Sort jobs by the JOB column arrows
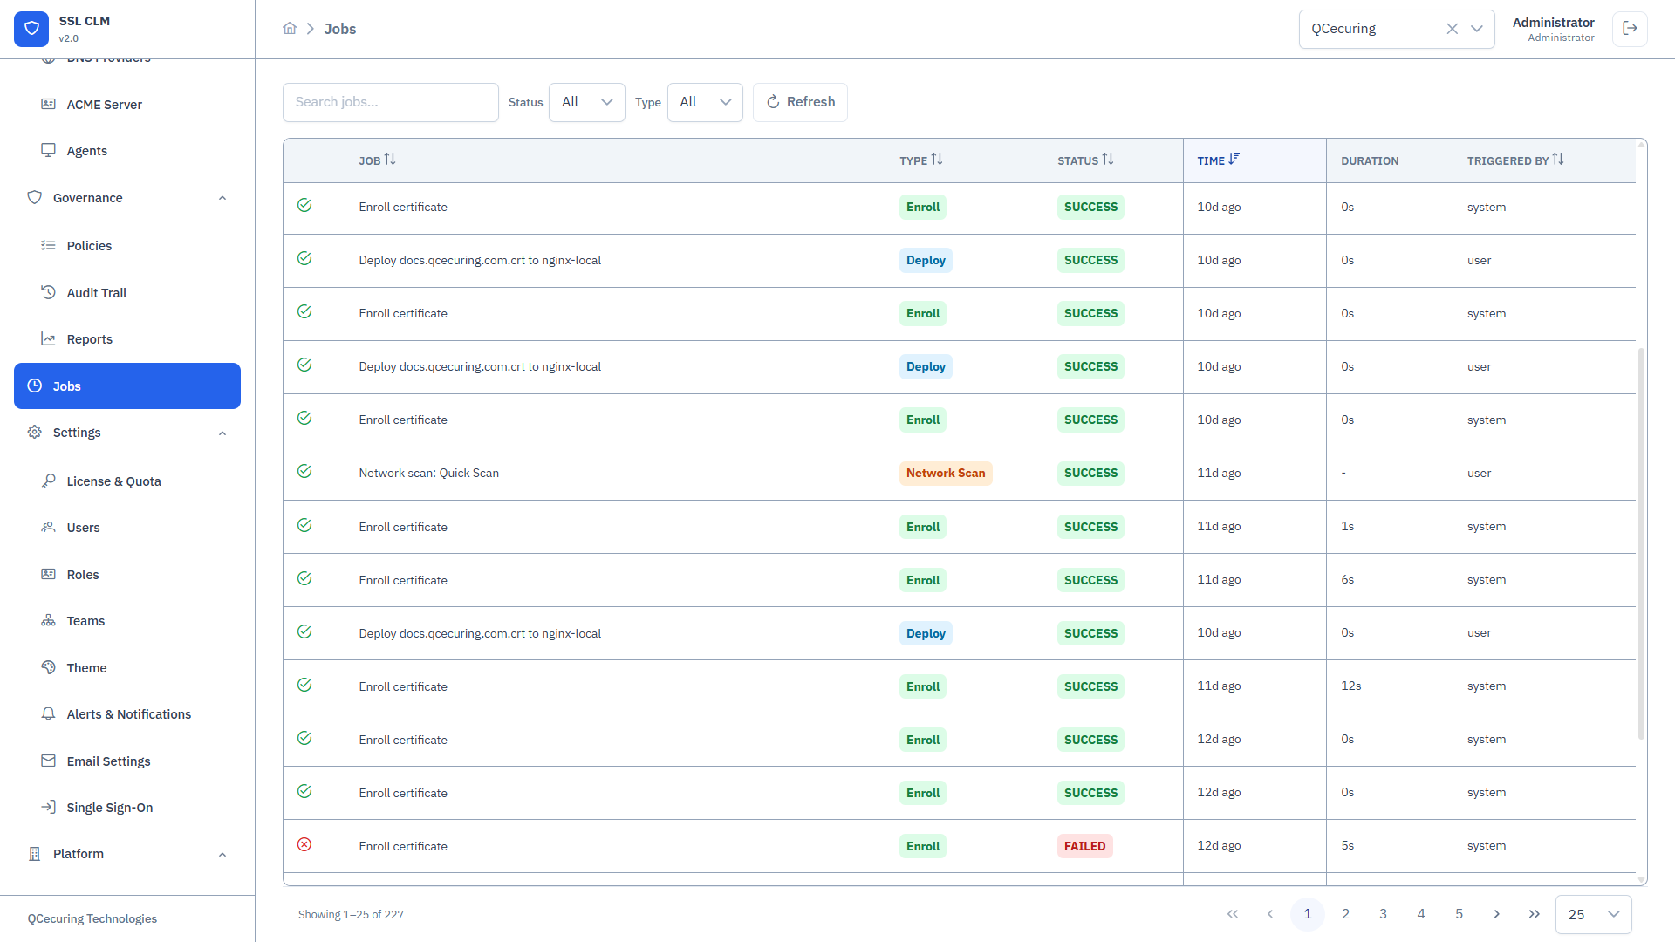Image resolution: width=1675 pixels, height=942 pixels. click(x=390, y=160)
